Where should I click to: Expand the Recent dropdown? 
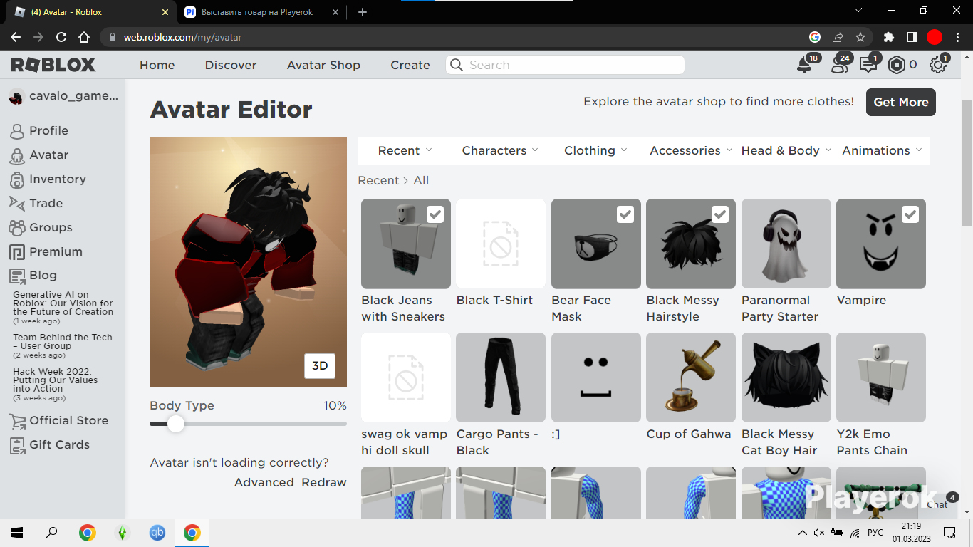(405, 151)
